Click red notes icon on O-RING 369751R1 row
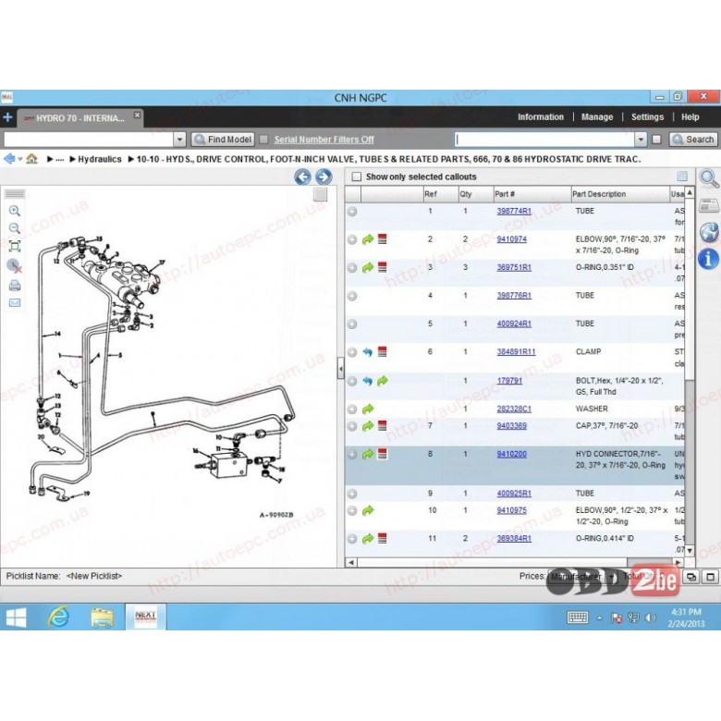The width and height of the screenshot is (721, 721). (382, 267)
